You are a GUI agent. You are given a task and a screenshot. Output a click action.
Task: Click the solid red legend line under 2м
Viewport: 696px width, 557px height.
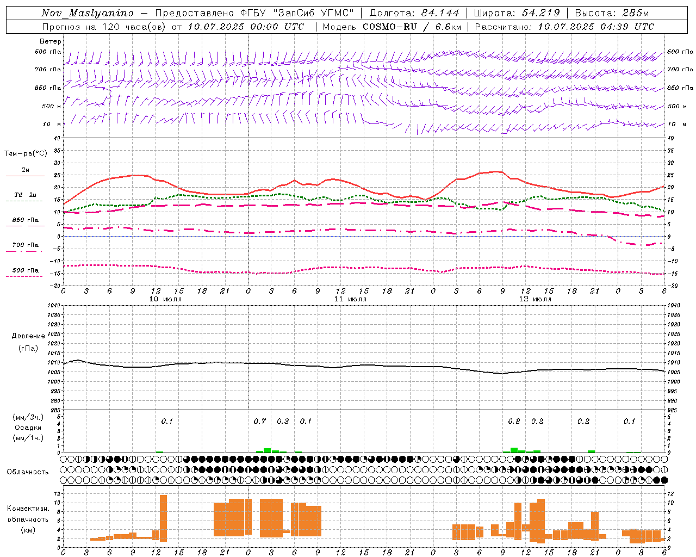pyautogui.click(x=24, y=176)
